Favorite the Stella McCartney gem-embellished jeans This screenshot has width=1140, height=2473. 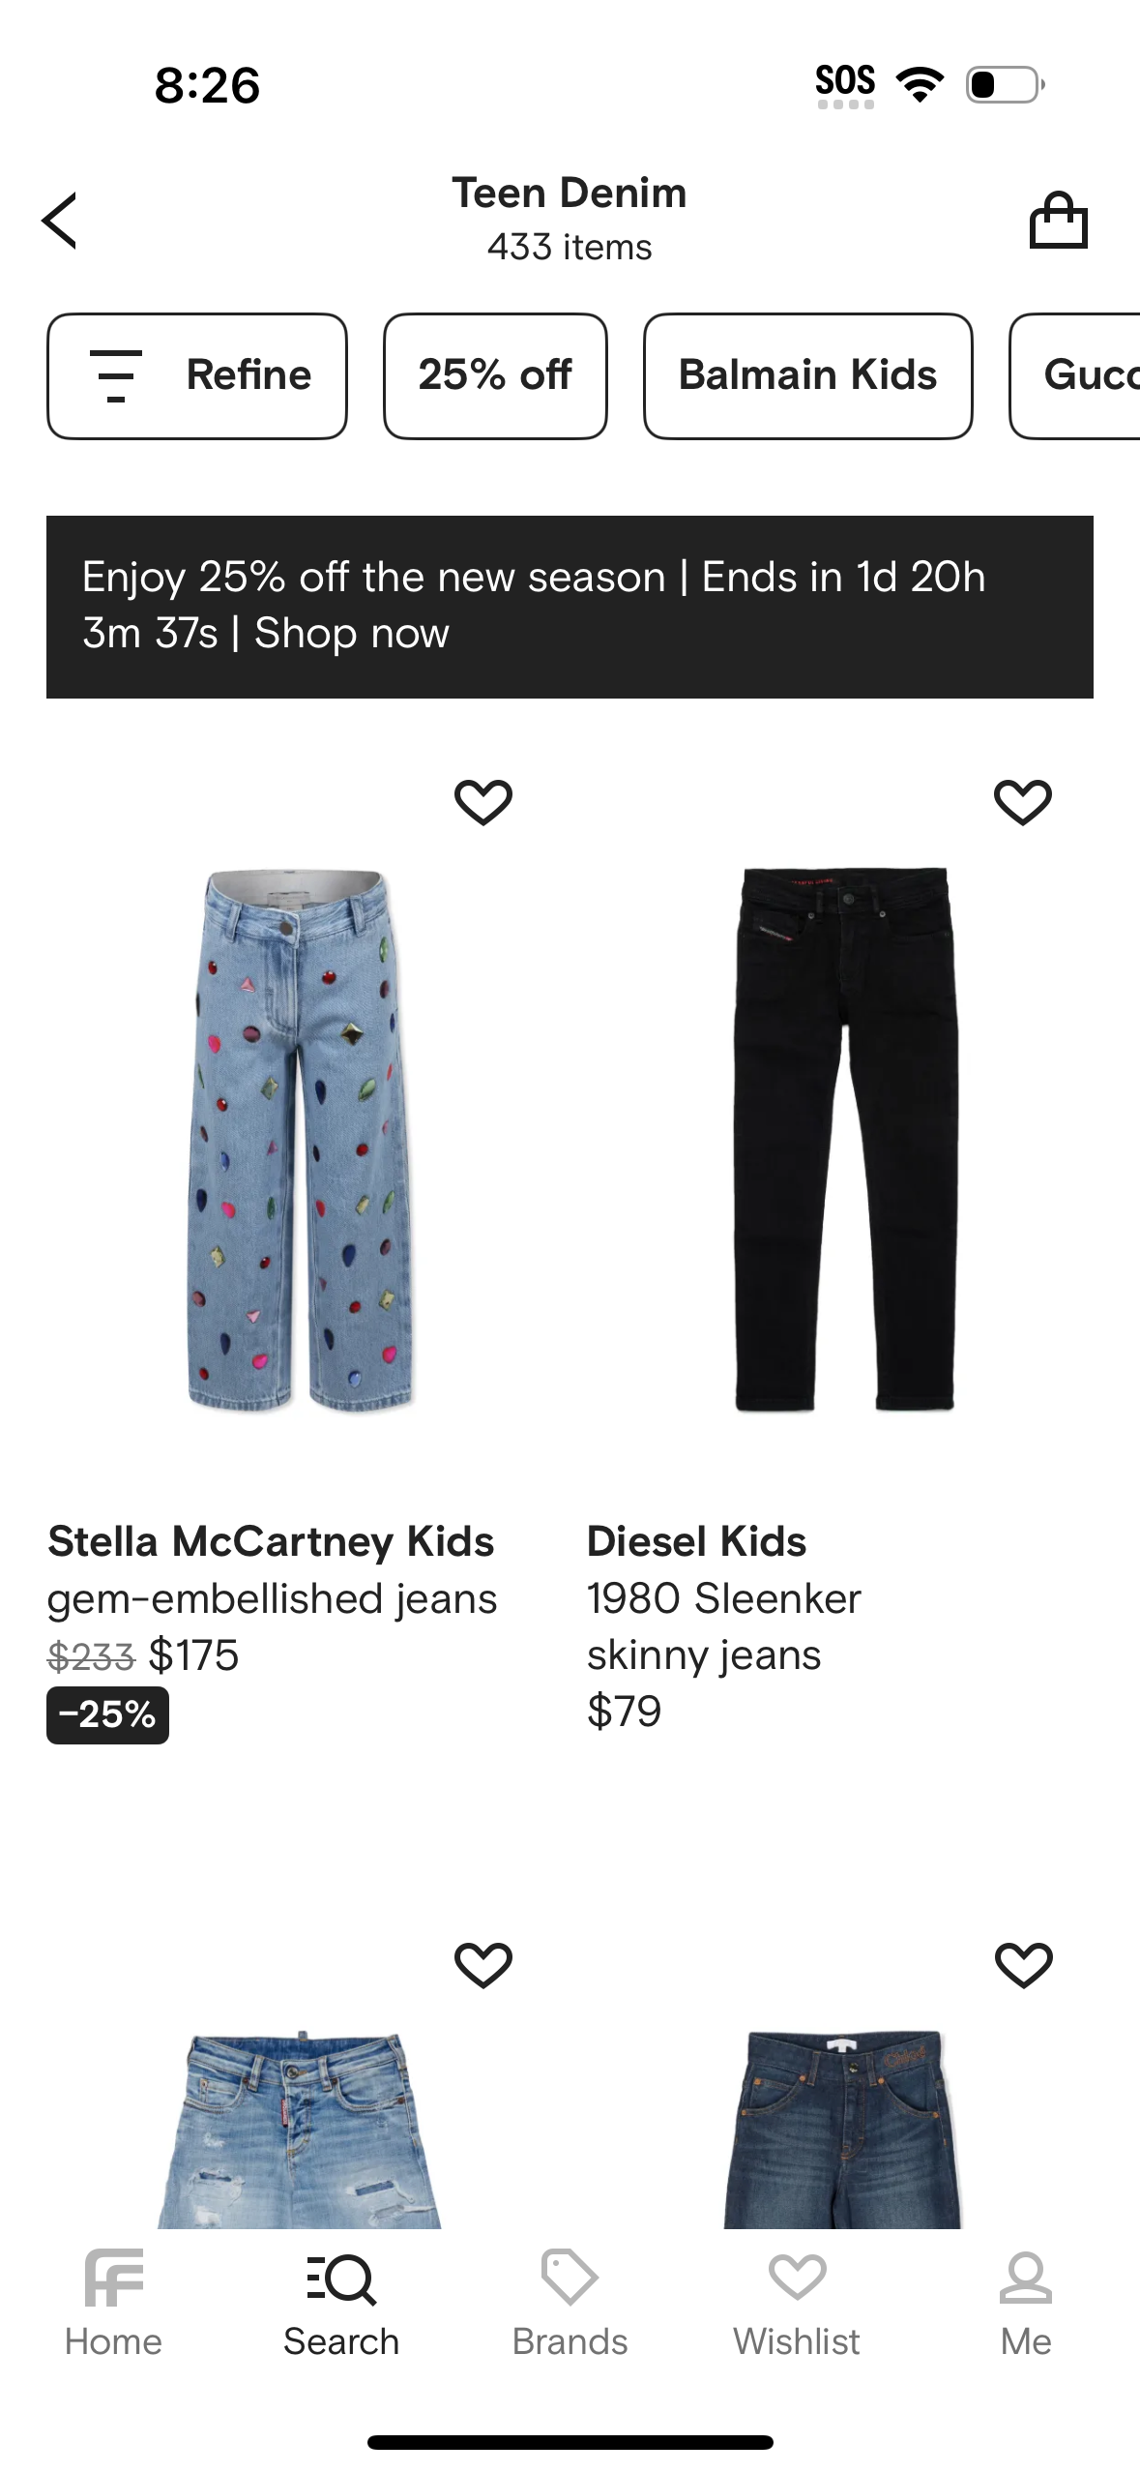(482, 802)
